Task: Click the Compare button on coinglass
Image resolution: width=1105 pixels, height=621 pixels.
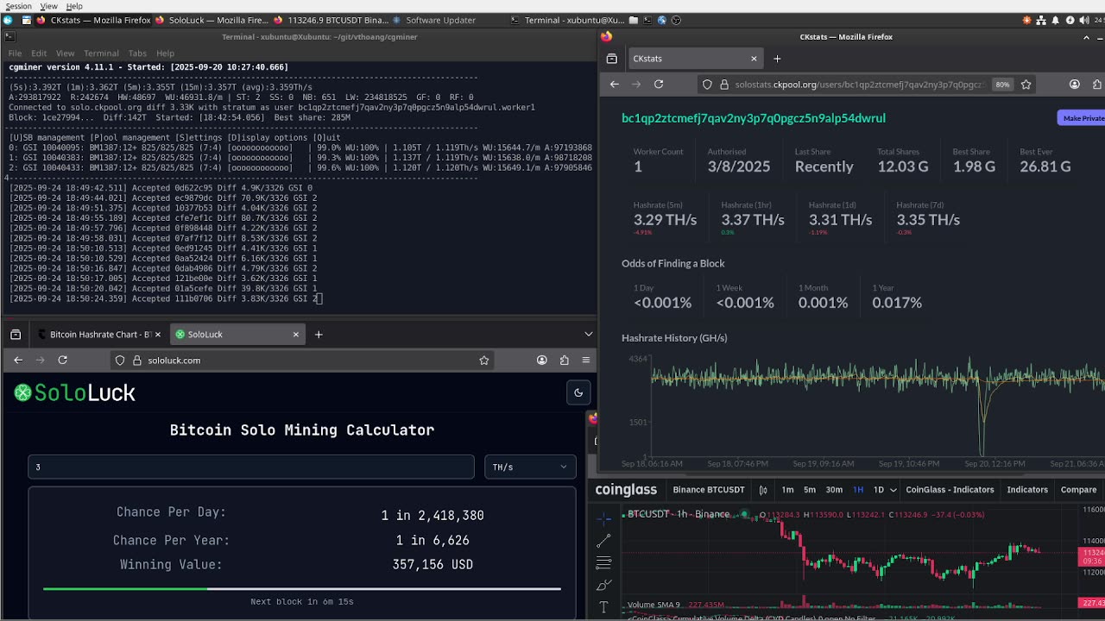Action: (x=1078, y=490)
